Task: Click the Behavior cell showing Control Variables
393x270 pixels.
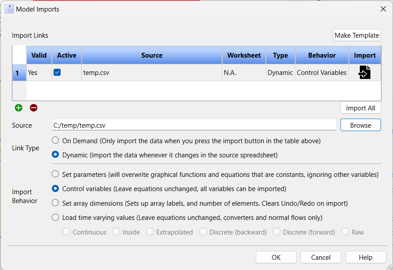Action: [x=322, y=73]
